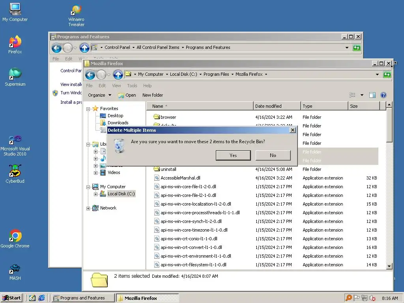Refresh the Programs and Features window

357,48
